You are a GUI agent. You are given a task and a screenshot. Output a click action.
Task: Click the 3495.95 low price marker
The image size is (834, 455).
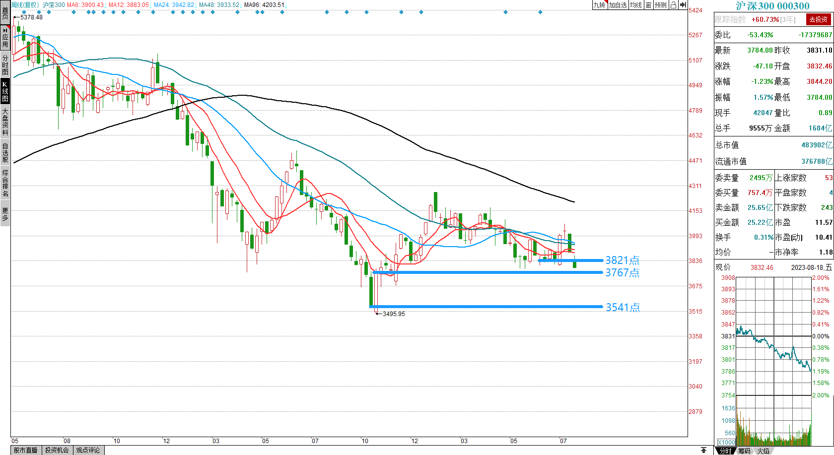(x=393, y=314)
